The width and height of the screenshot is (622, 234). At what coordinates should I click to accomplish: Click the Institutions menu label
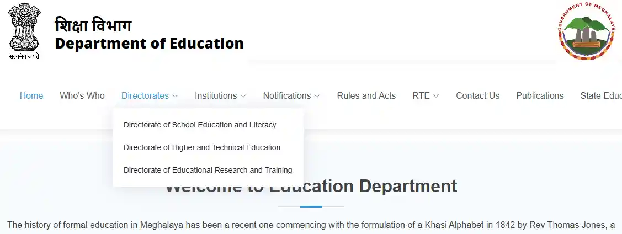pos(216,95)
